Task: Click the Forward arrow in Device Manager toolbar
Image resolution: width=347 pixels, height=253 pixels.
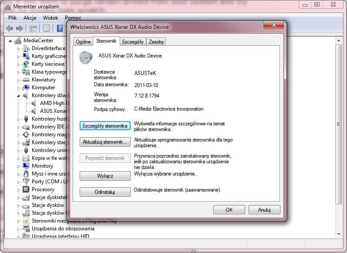Action: point(20,28)
